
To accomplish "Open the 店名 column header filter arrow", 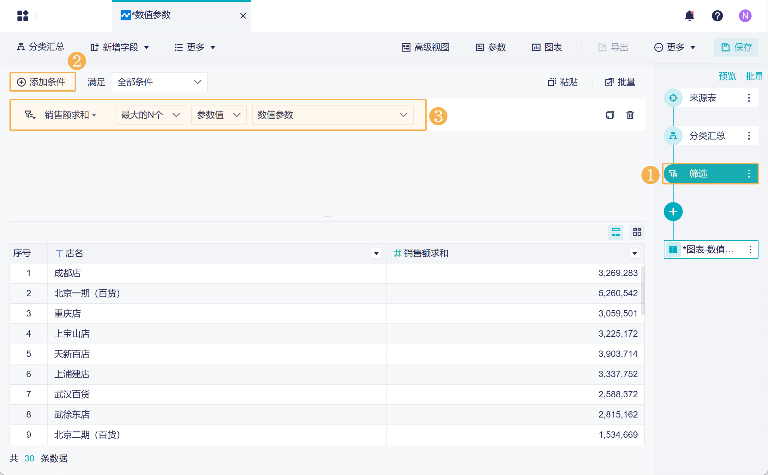I will (376, 253).
